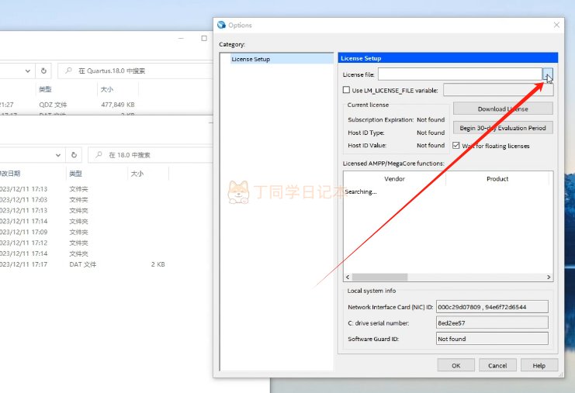Select the QDZ 文件 row of 477,849 KB
This screenshot has height=393, width=575.
105,105
